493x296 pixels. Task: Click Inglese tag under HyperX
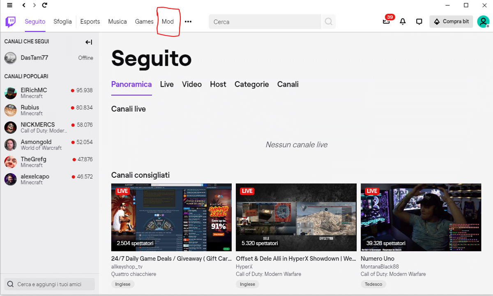247,284
